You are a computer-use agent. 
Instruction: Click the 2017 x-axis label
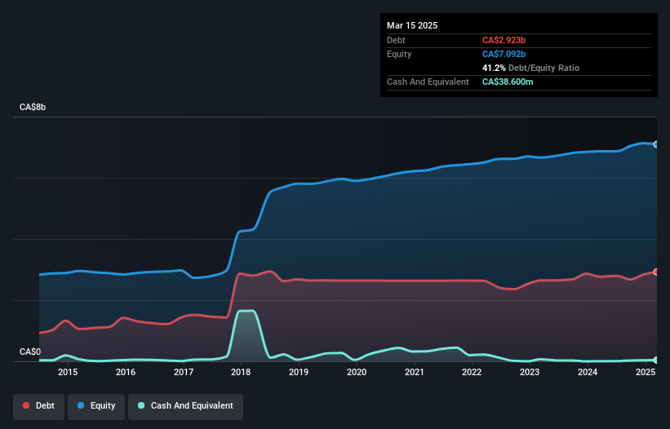184,372
